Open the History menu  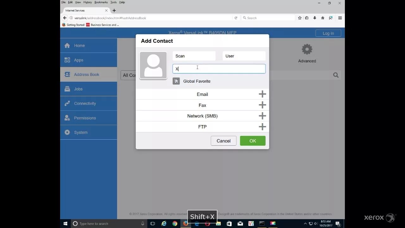[x=88, y=2]
